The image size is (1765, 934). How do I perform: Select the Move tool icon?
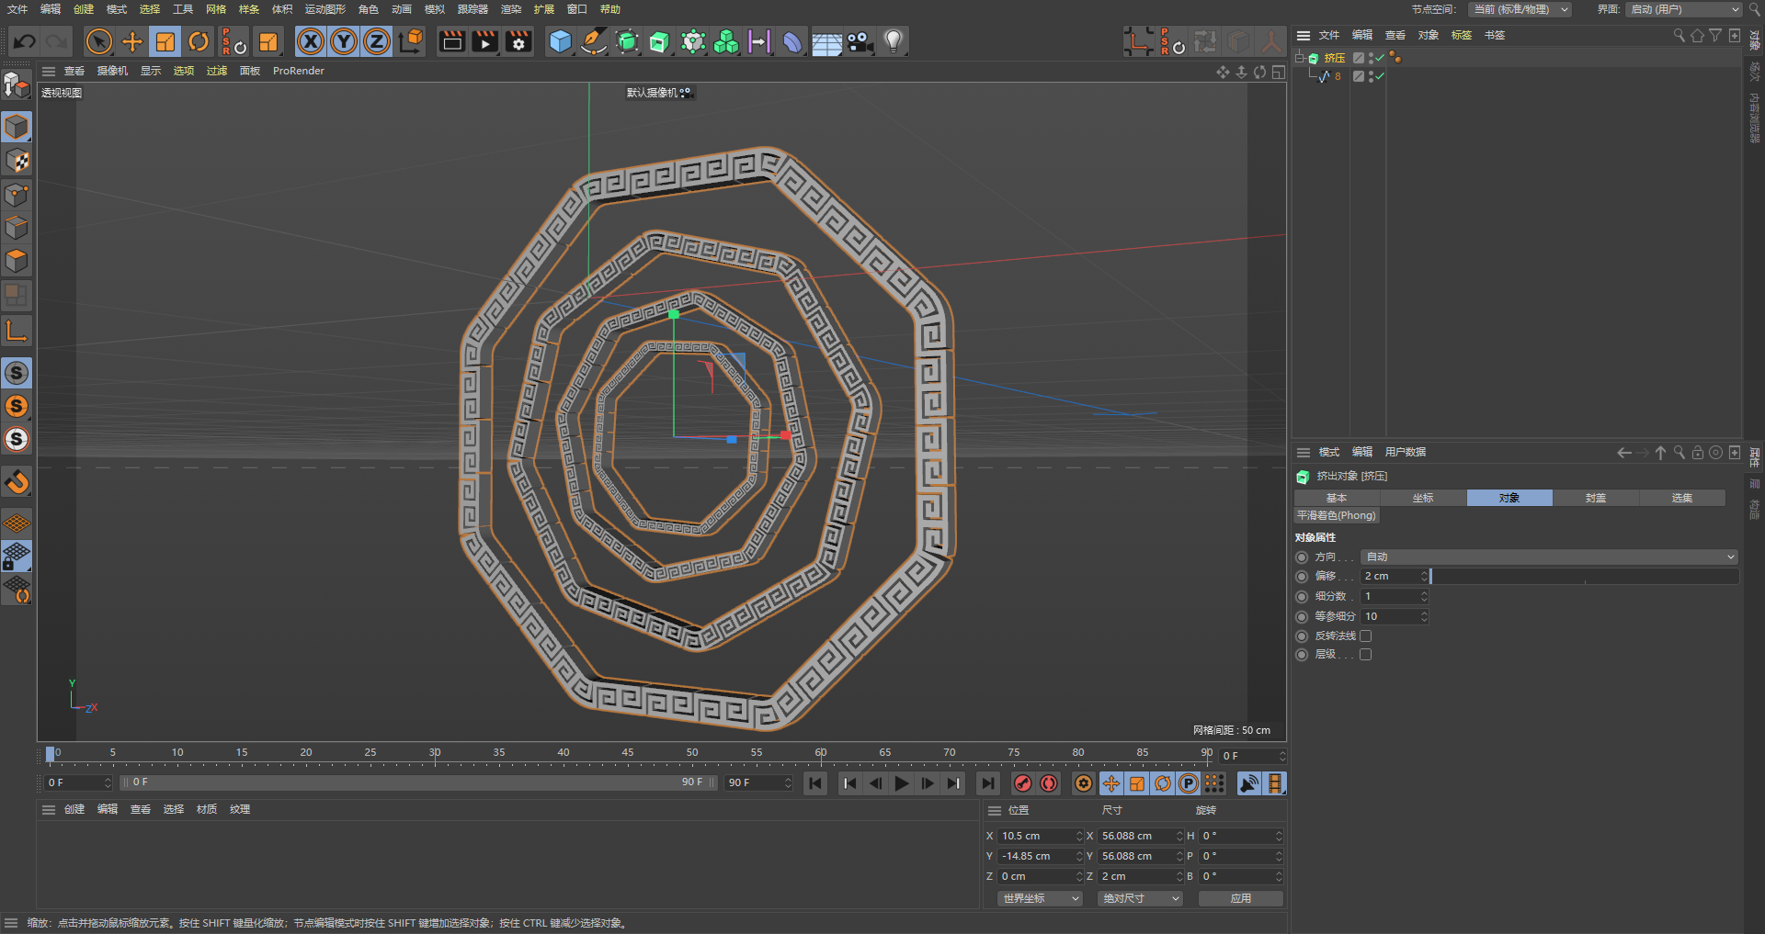tap(132, 41)
